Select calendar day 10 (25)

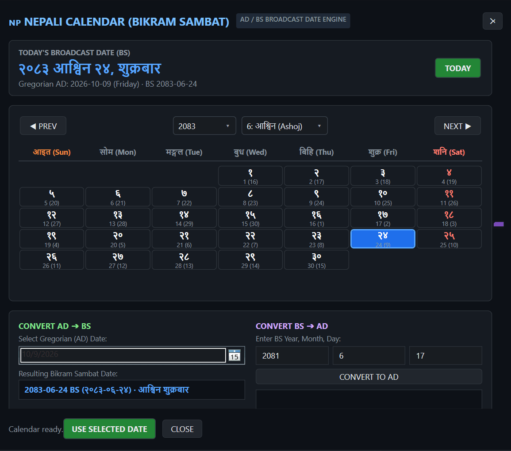(x=383, y=197)
